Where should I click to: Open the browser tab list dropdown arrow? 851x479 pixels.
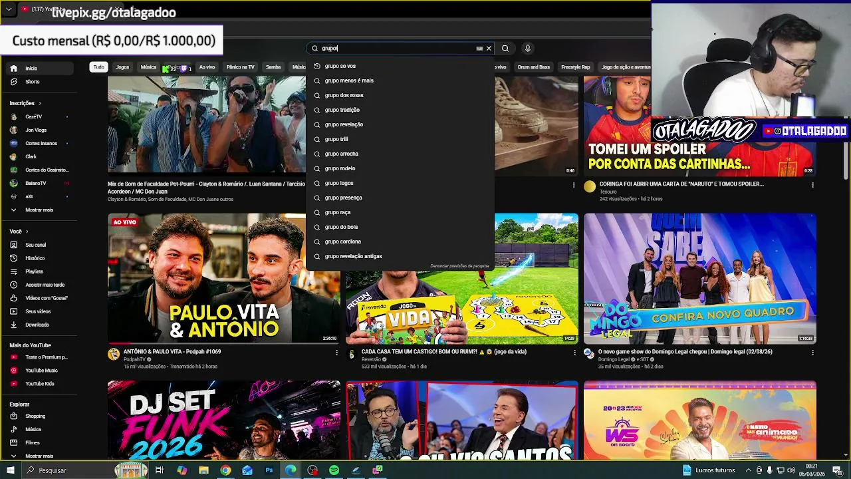9,9
